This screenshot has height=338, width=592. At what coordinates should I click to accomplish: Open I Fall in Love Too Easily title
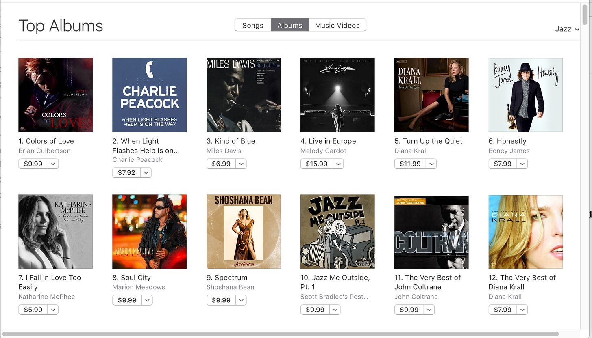50,282
